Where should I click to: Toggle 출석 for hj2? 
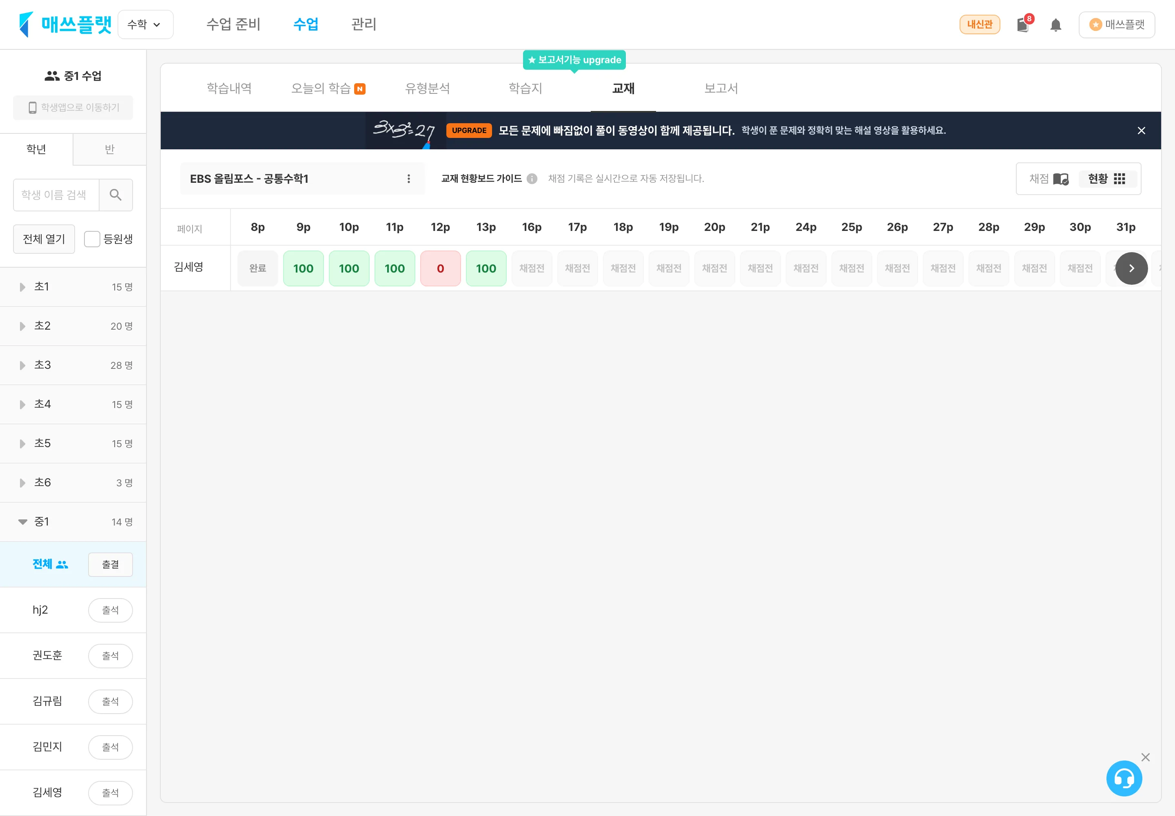pos(111,610)
